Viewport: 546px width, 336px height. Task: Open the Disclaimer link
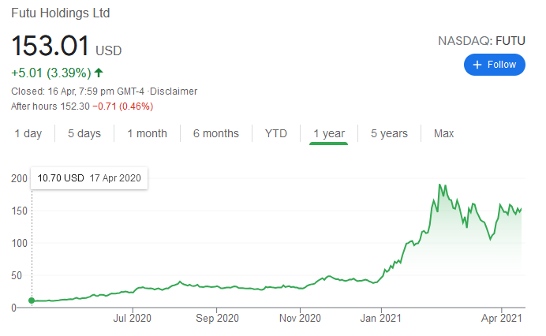click(x=174, y=91)
